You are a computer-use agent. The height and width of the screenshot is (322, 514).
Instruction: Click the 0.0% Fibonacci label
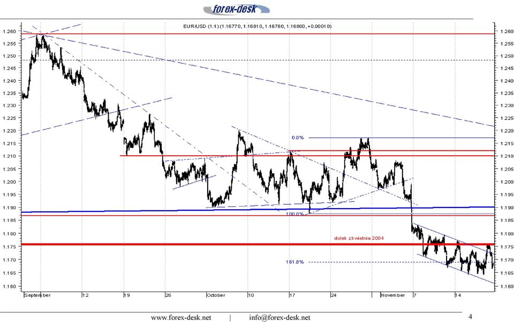(x=298, y=137)
